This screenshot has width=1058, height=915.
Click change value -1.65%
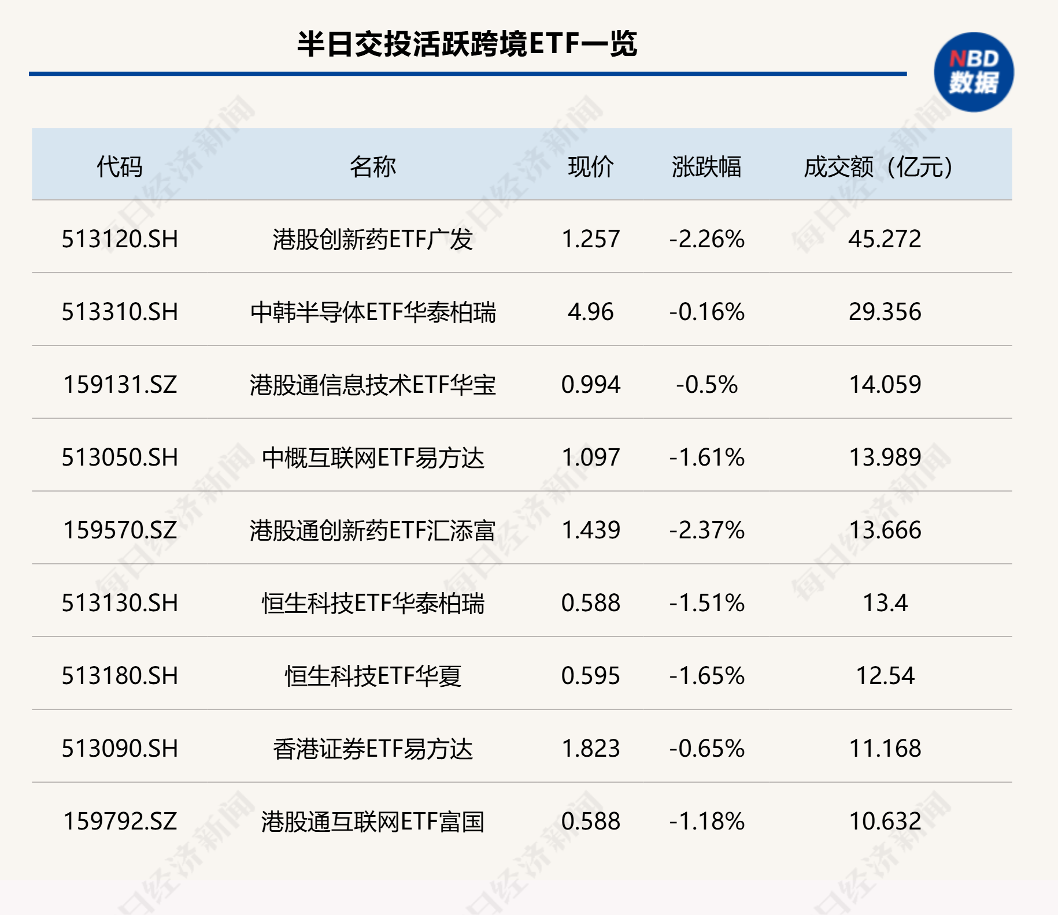(x=706, y=676)
